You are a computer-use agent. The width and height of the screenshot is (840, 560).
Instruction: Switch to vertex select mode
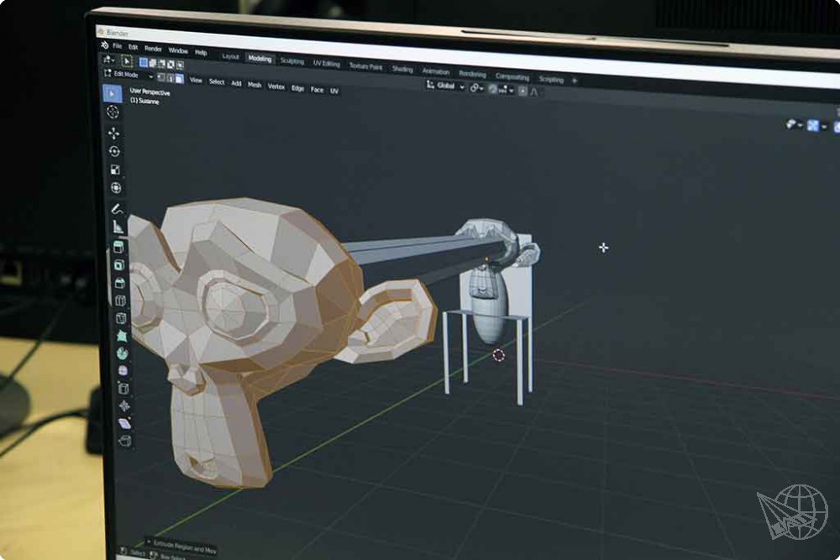160,77
